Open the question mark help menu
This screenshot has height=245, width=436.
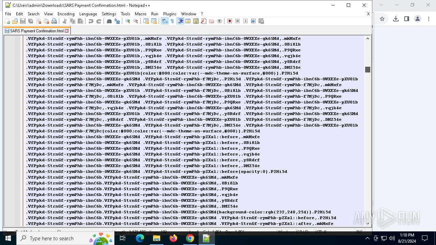point(202,14)
